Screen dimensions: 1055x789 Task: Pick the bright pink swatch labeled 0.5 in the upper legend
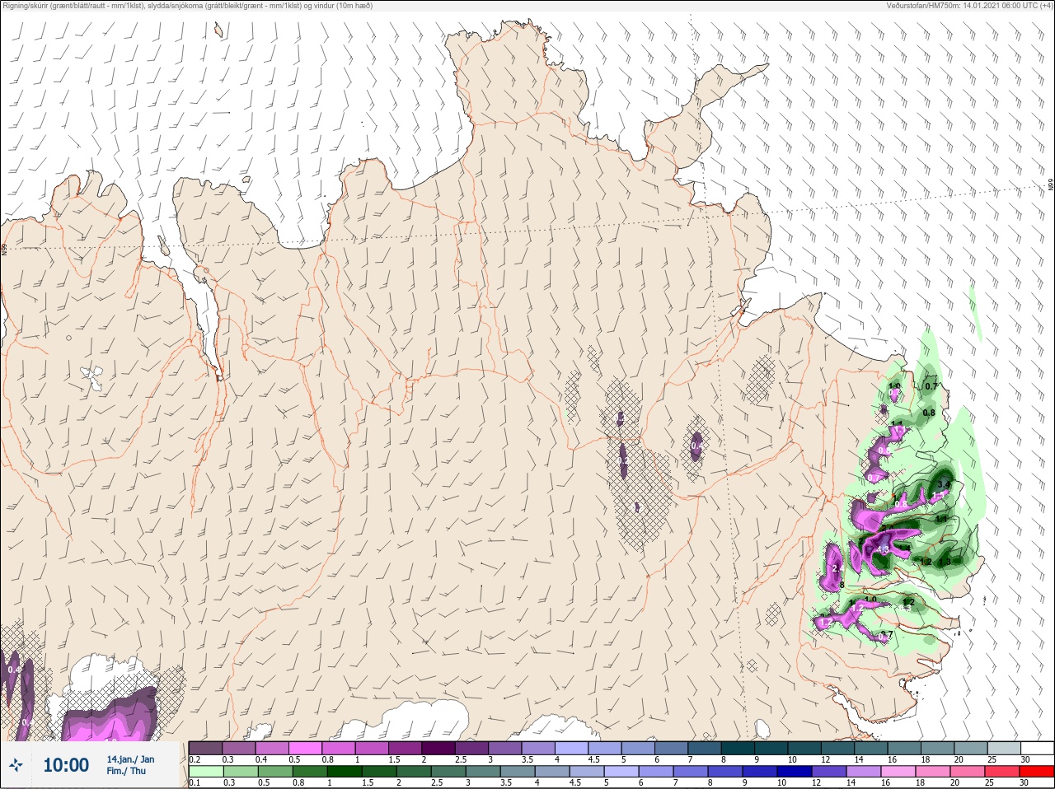(x=306, y=748)
